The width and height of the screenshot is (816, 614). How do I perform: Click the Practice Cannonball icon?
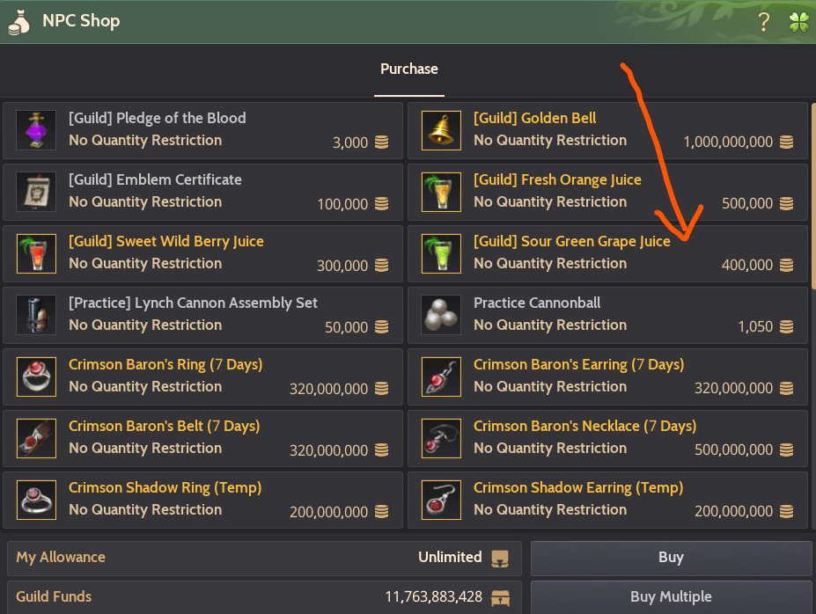point(440,314)
